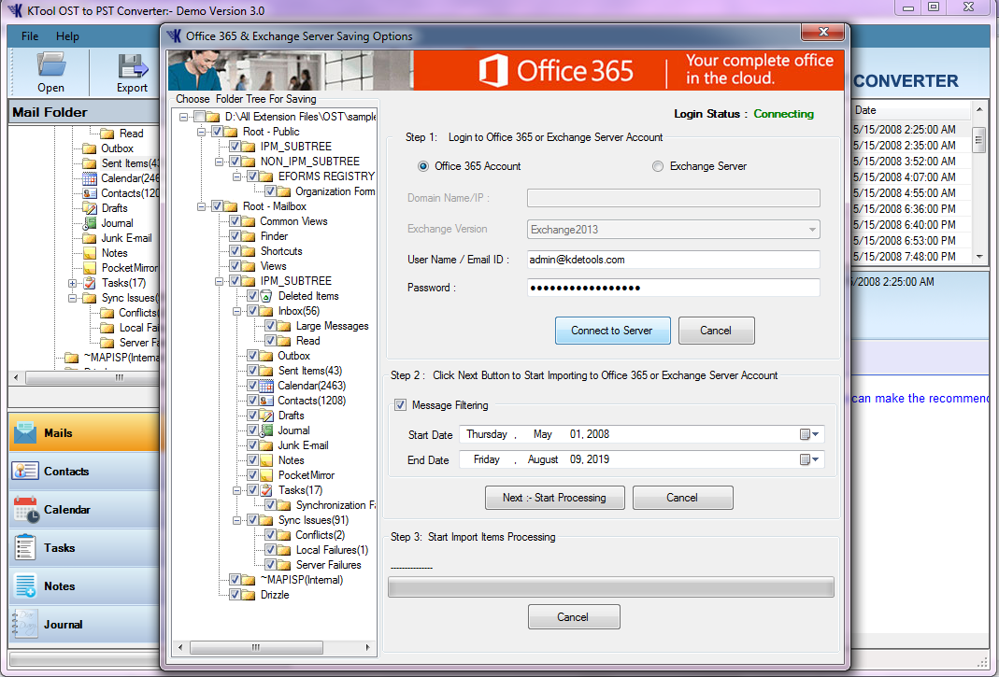
Task: Open the End Date calendar picker
Action: pos(809,458)
